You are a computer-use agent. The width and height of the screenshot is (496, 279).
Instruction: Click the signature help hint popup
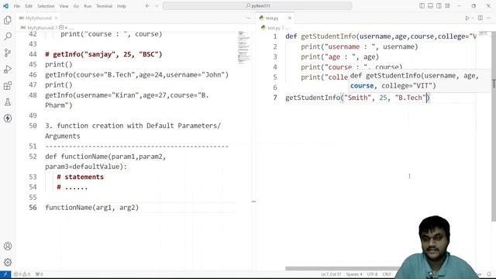[x=420, y=81]
